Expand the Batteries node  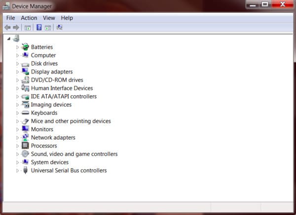coord(17,47)
